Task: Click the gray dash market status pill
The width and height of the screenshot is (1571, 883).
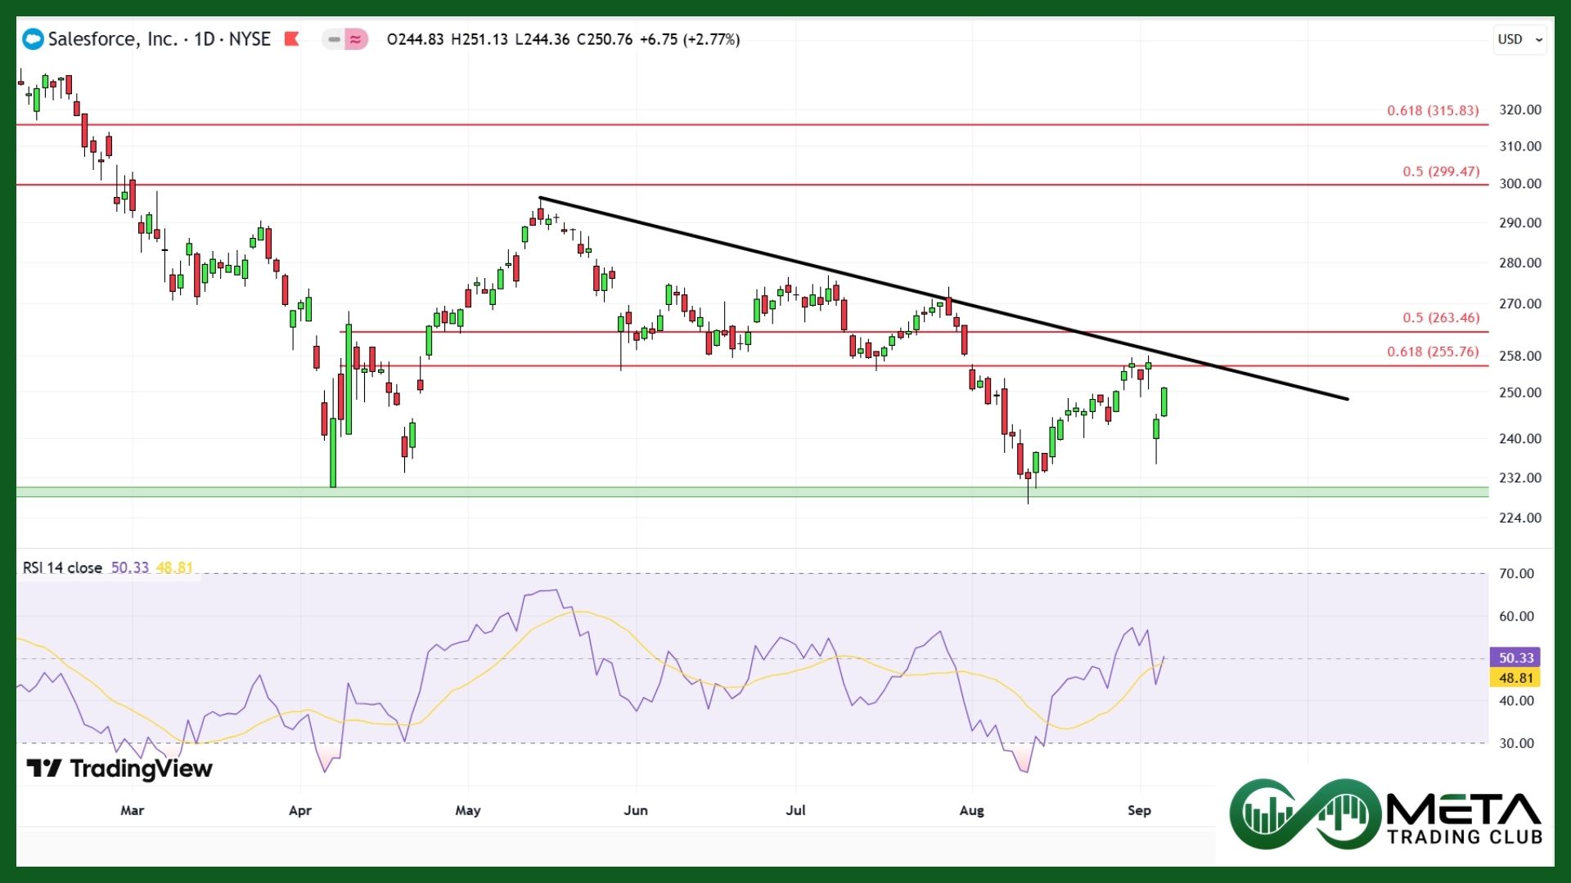Action: (x=334, y=39)
